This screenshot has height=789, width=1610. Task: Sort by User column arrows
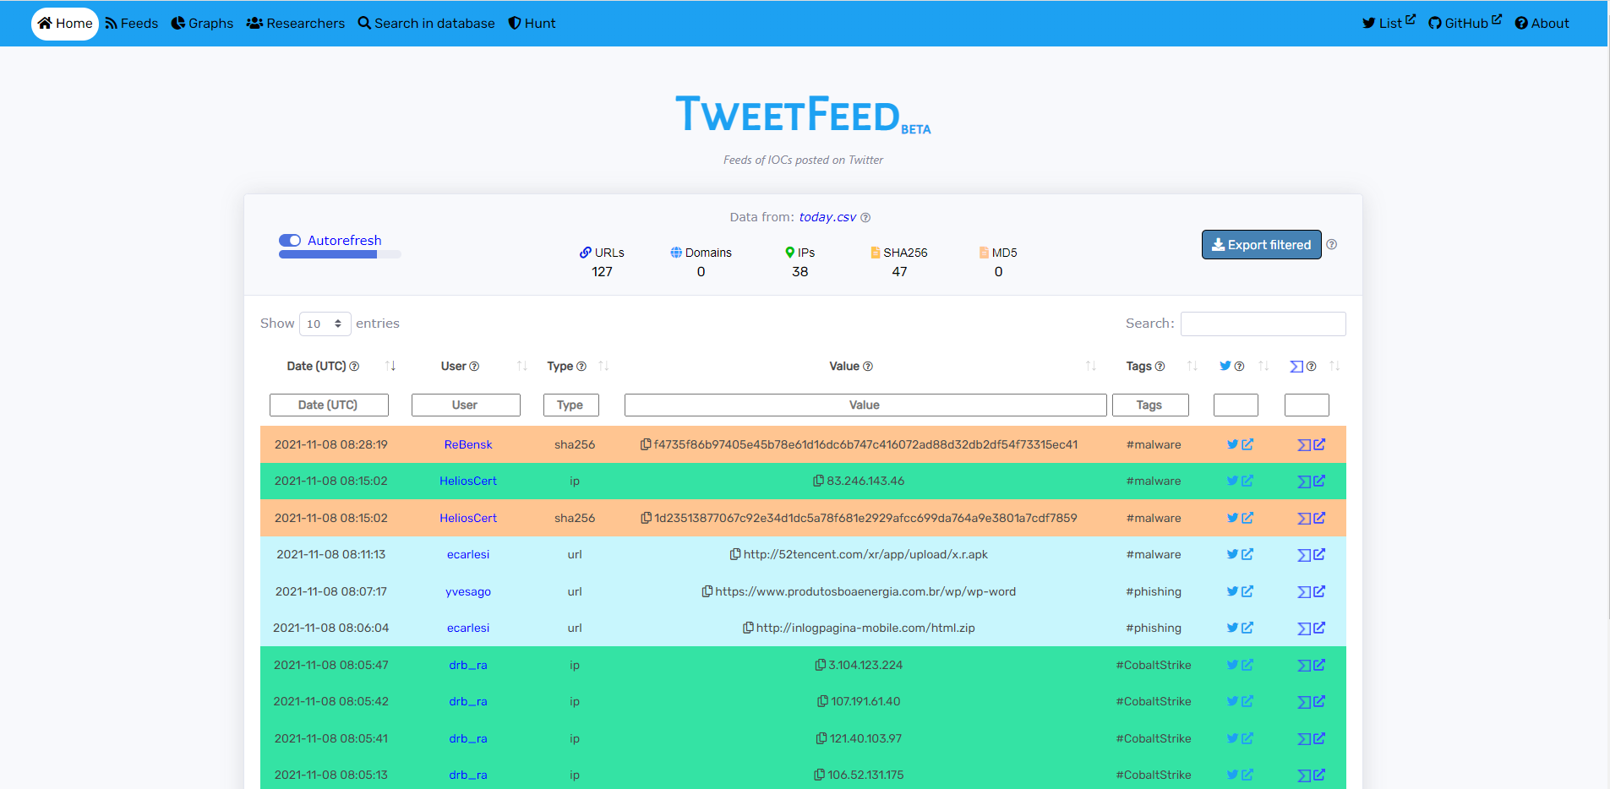(x=522, y=366)
